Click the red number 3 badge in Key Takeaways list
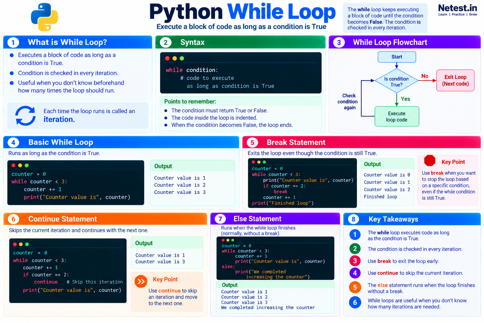 coord(355,261)
